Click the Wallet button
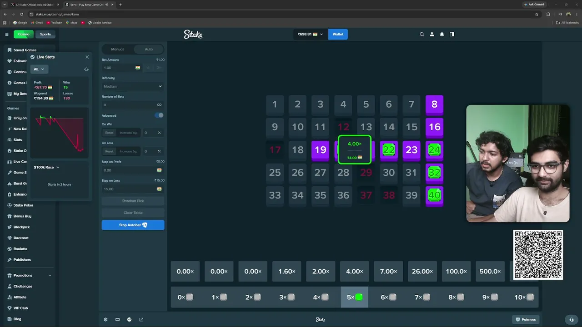Screen dimensions: 582x327 [338, 34]
